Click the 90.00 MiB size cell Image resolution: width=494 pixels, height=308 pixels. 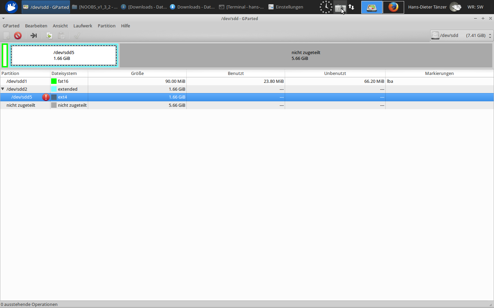point(175,81)
